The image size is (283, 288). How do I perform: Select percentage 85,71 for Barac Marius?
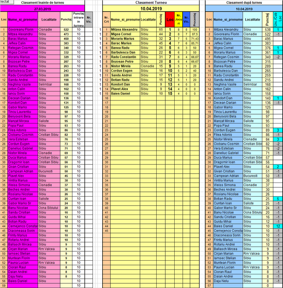click(x=195, y=43)
